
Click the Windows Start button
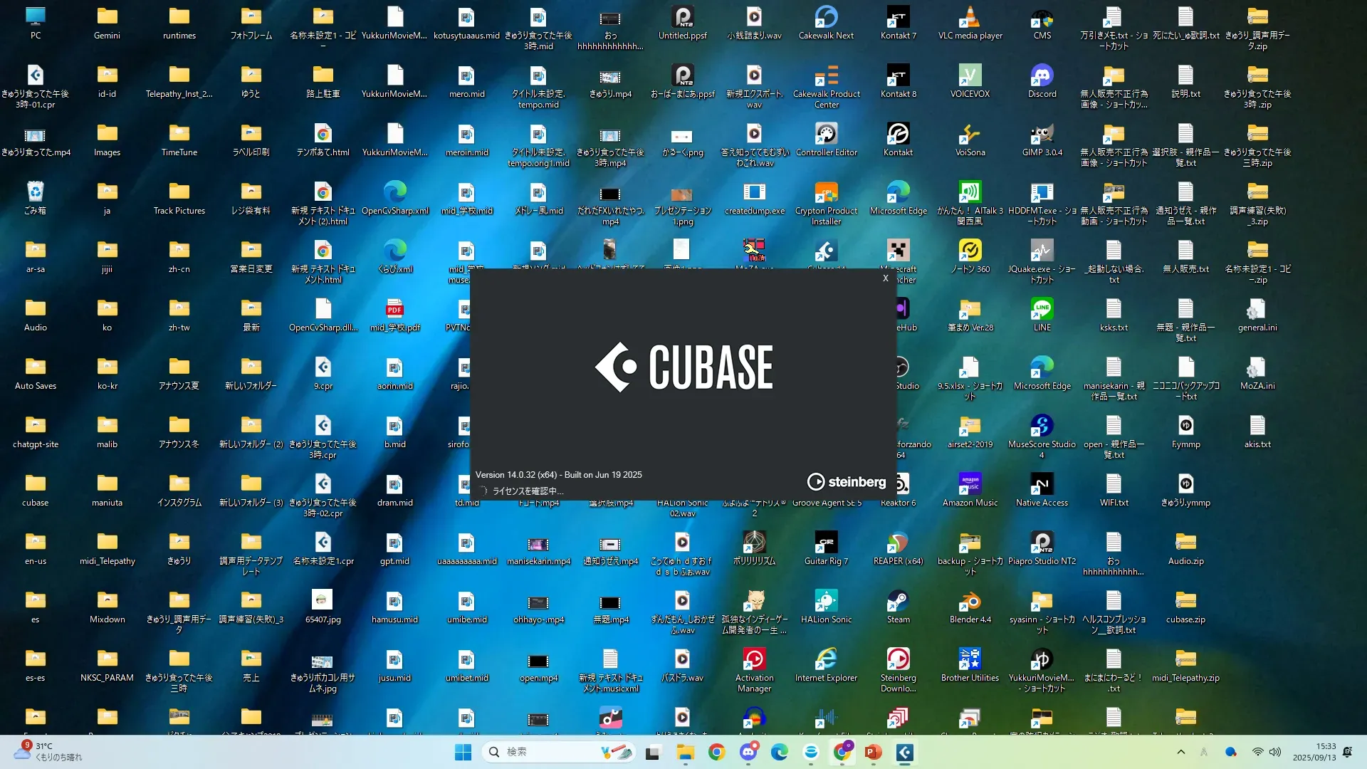pos(463,752)
